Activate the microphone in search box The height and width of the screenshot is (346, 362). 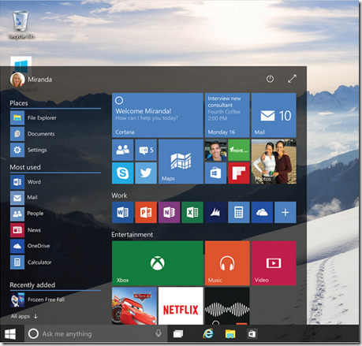click(159, 333)
